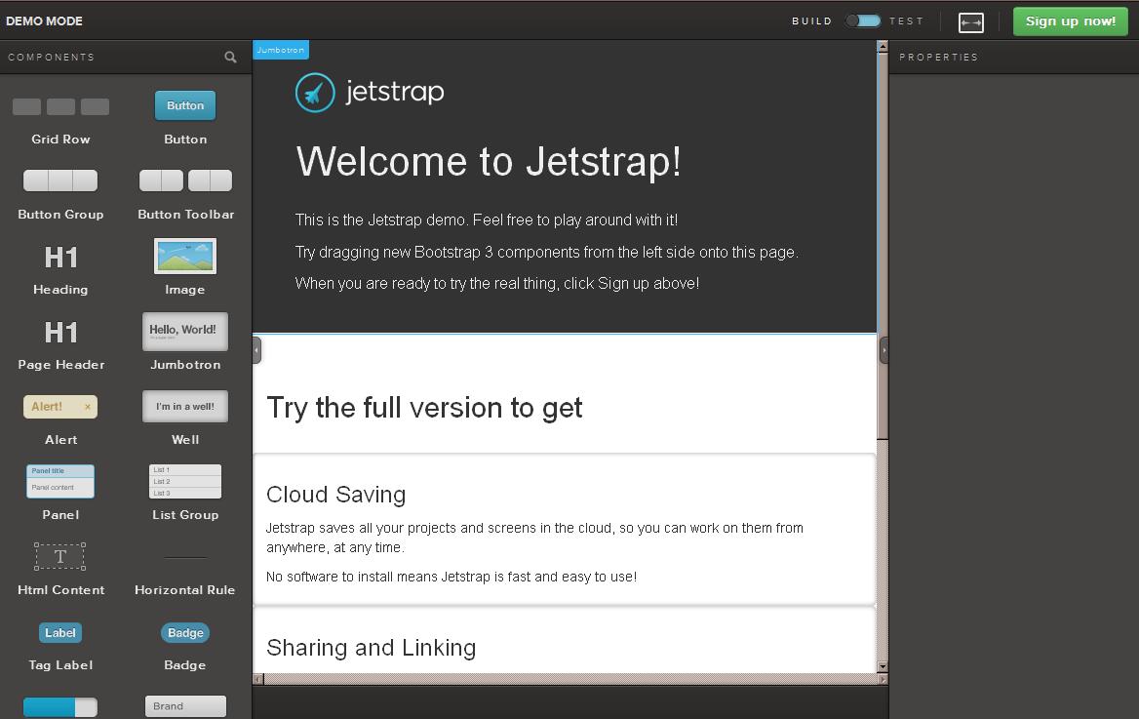Select the Image component icon
The image size is (1139, 719).
[x=185, y=256]
